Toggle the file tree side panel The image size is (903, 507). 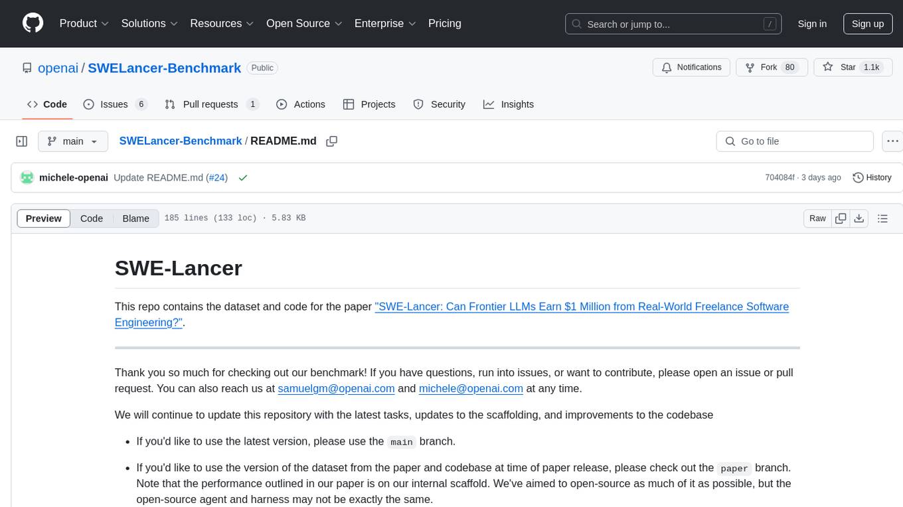(x=22, y=141)
